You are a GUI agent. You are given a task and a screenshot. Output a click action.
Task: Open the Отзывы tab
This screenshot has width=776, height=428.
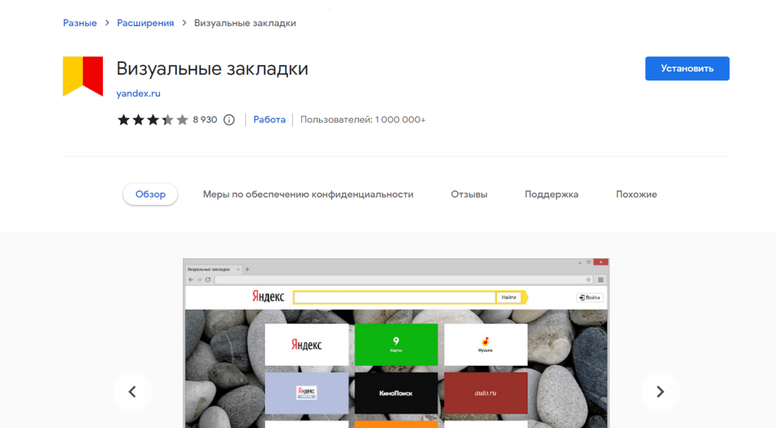point(469,195)
